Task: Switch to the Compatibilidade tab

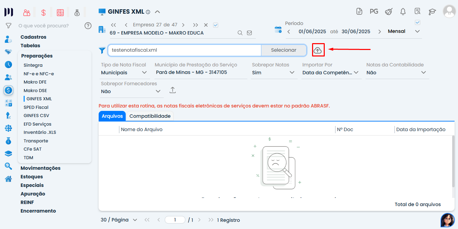Action: pyautogui.click(x=150, y=116)
